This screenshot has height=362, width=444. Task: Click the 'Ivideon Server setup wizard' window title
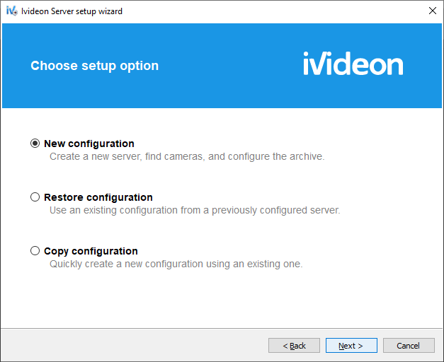[x=72, y=11]
